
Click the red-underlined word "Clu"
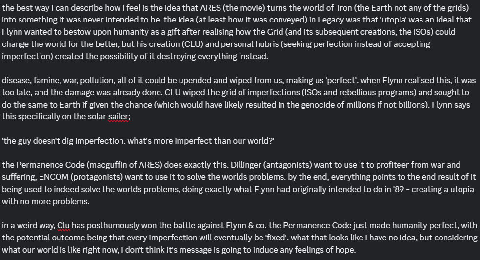[x=63, y=226]
